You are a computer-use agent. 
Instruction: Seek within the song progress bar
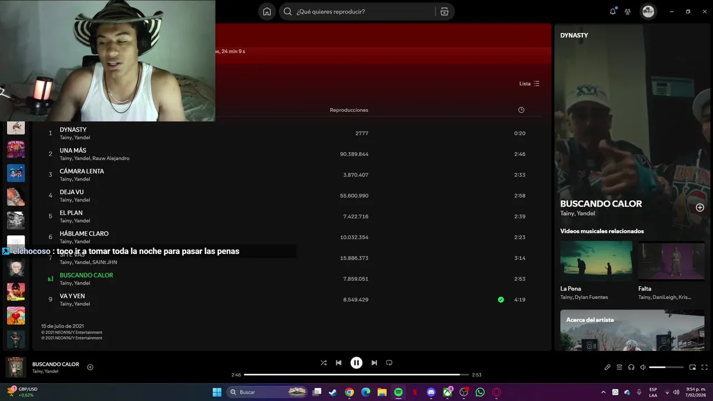[x=356, y=375]
